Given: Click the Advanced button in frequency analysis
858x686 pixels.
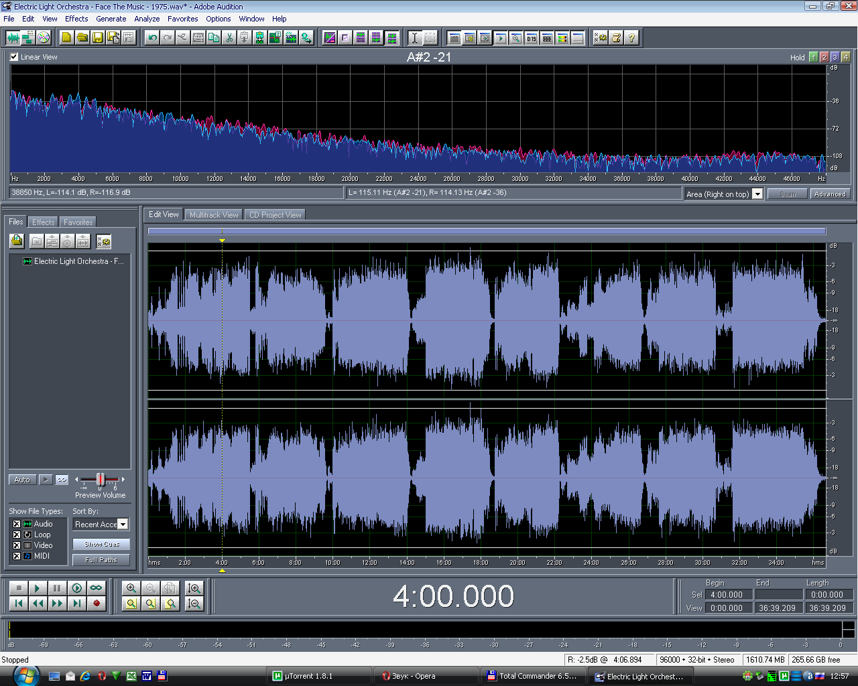Looking at the screenshot, I should pos(829,194).
